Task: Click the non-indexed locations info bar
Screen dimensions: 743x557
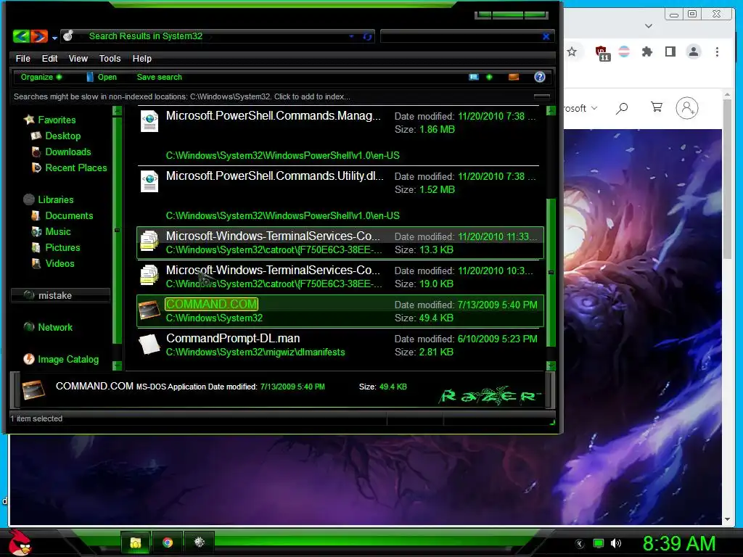Action: (282, 96)
